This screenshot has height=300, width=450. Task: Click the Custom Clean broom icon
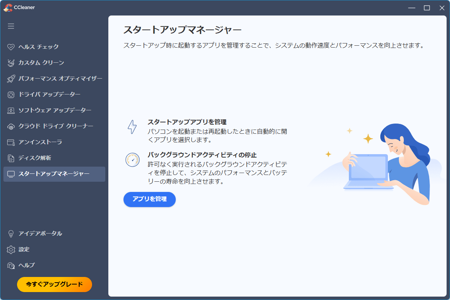[11, 63]
